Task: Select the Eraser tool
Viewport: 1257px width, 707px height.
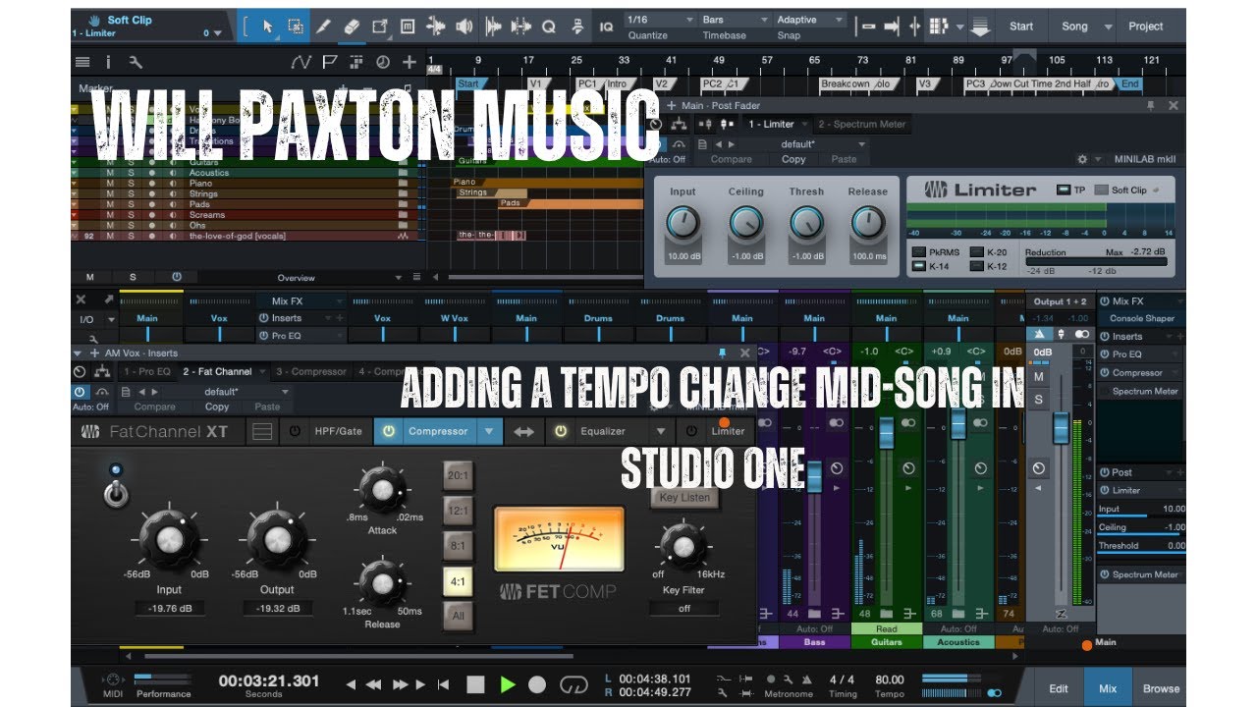Action: point(352,27)
